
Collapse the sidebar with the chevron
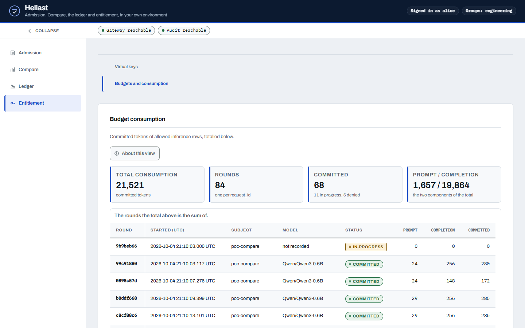click(x=30, y=31)
